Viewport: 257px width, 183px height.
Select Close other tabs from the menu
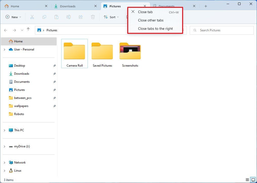tap(151, 20)
